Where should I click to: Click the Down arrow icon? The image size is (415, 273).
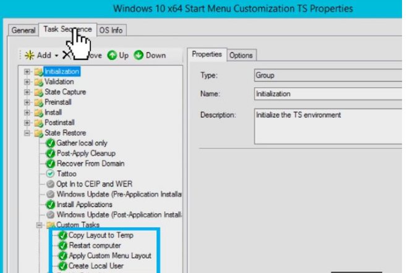click(x=139, y=55)
